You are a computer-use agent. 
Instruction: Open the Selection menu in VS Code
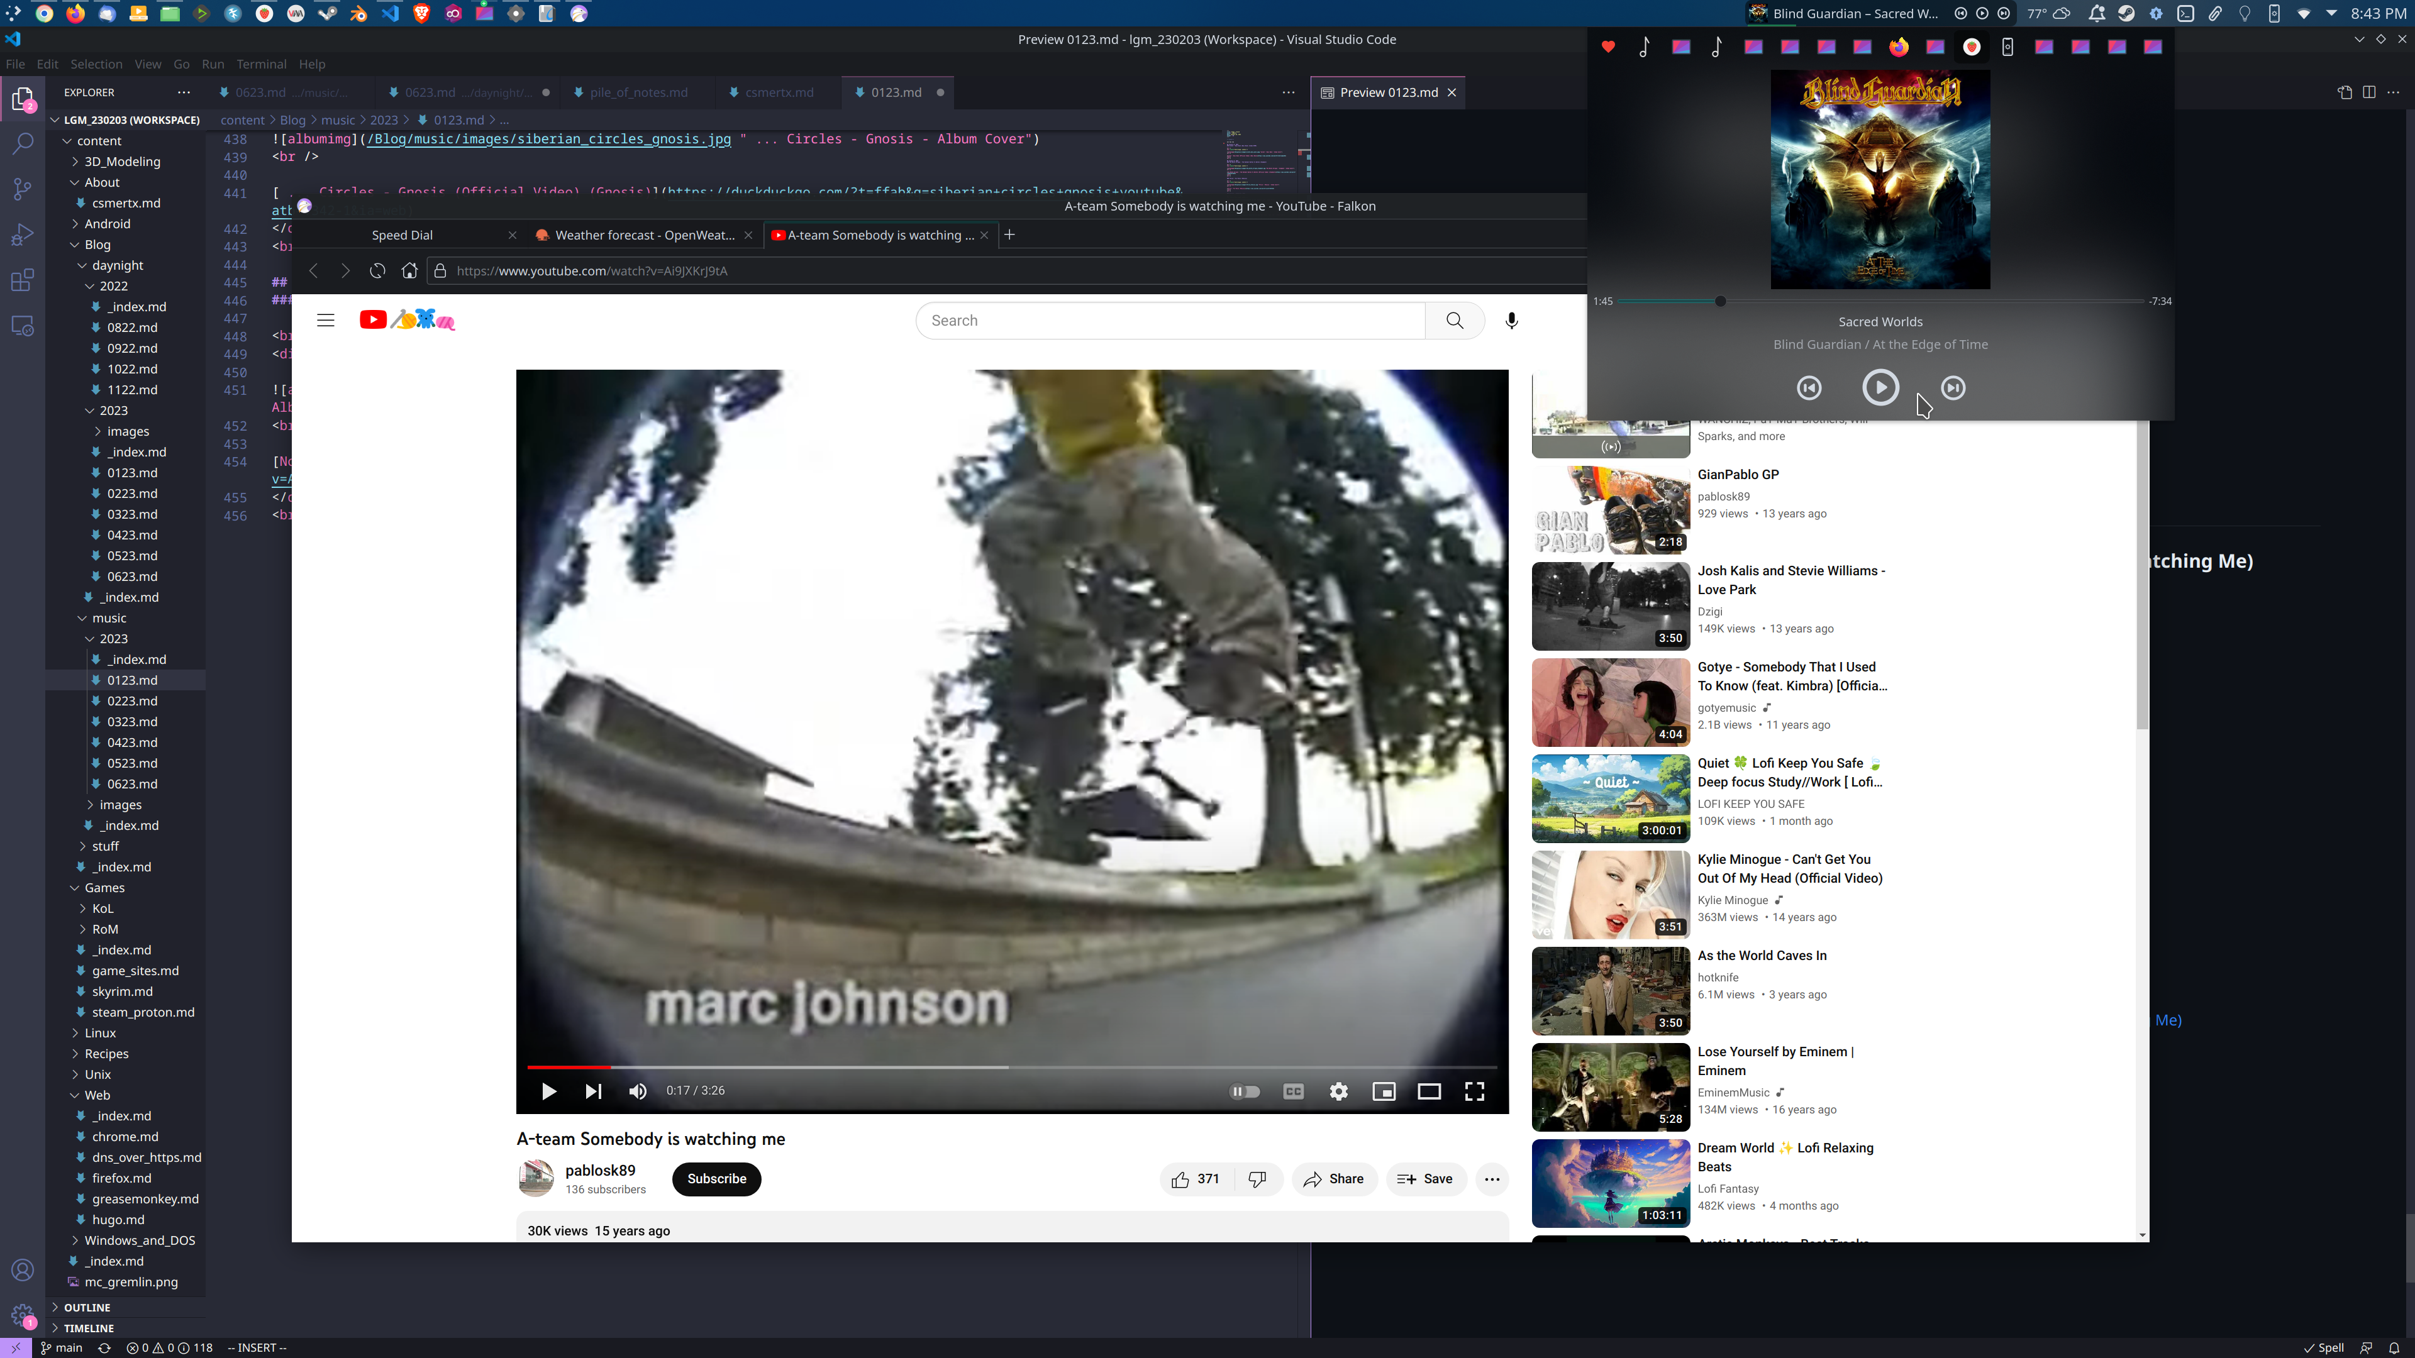tap(96, 65)
